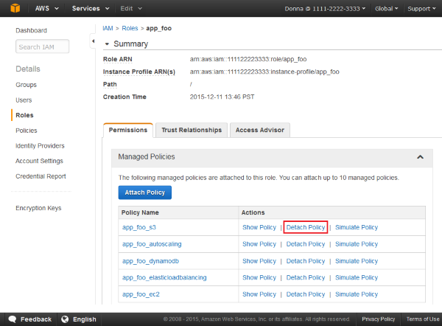Detach Policy for app_foo_s3
The width and height of the screenshot is (442, 326).
coord(306,227)
